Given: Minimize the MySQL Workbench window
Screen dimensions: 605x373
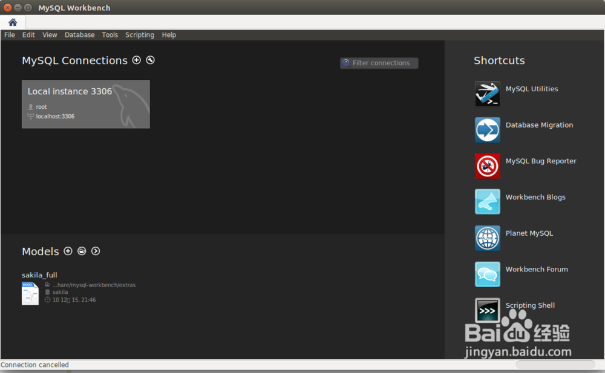Looking at the screenshot, I should tap(18, 7).
